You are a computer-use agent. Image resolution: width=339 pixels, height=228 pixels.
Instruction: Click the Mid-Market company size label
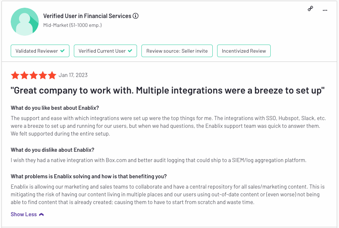pos(72,25)
